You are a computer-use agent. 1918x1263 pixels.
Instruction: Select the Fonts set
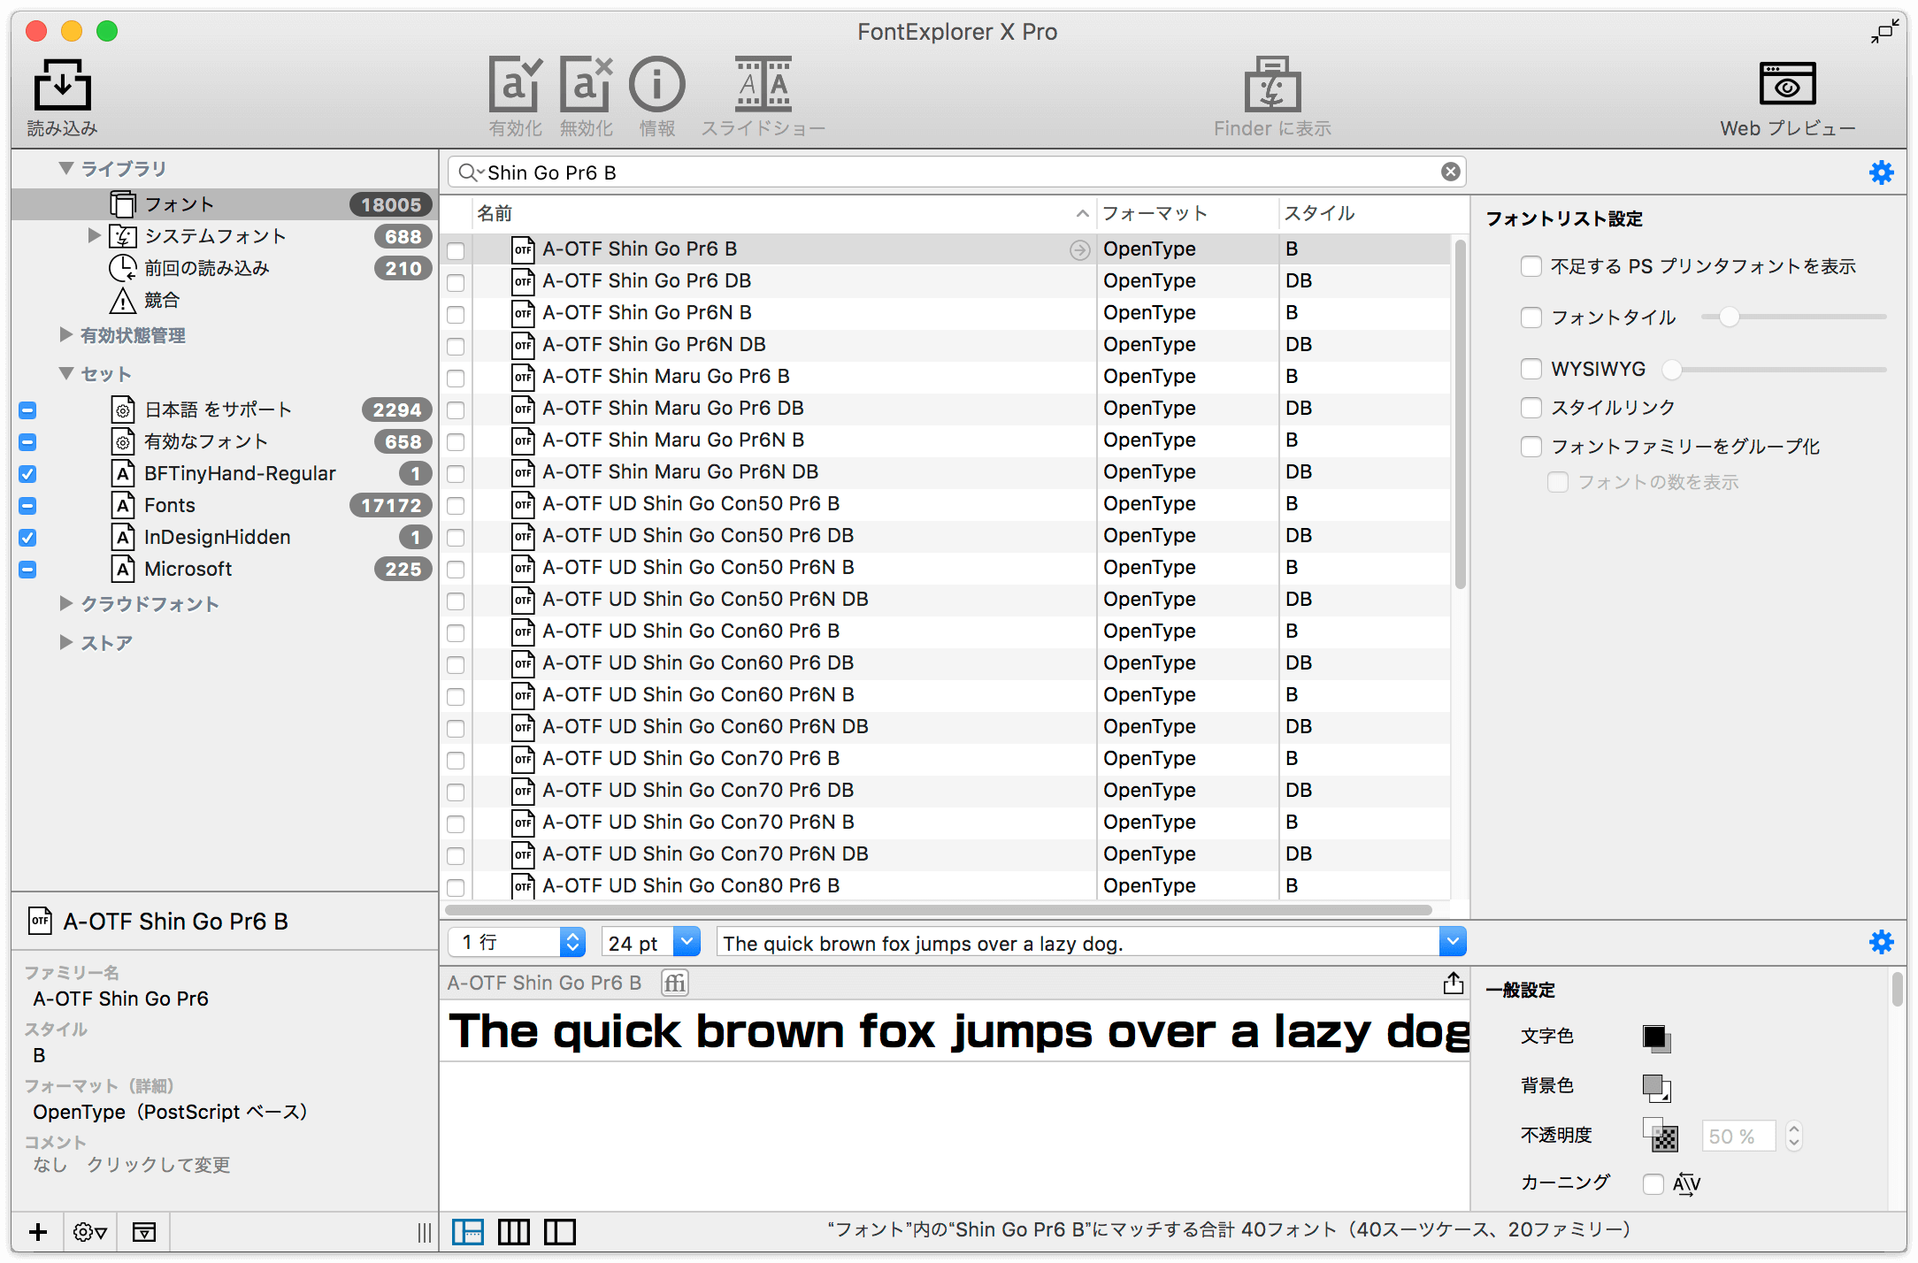(x=225, y=505)
